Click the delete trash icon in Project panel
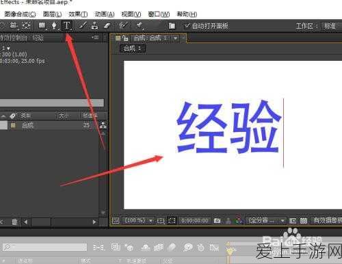The image size is (342, 264). pos(14,222)
